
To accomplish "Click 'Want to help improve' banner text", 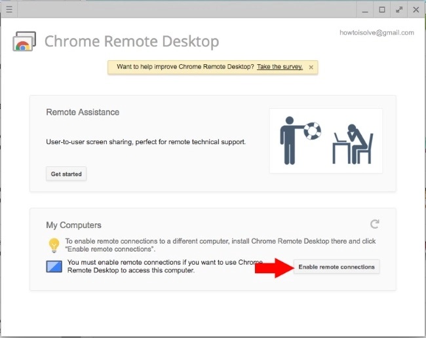I will coord(185,67).
